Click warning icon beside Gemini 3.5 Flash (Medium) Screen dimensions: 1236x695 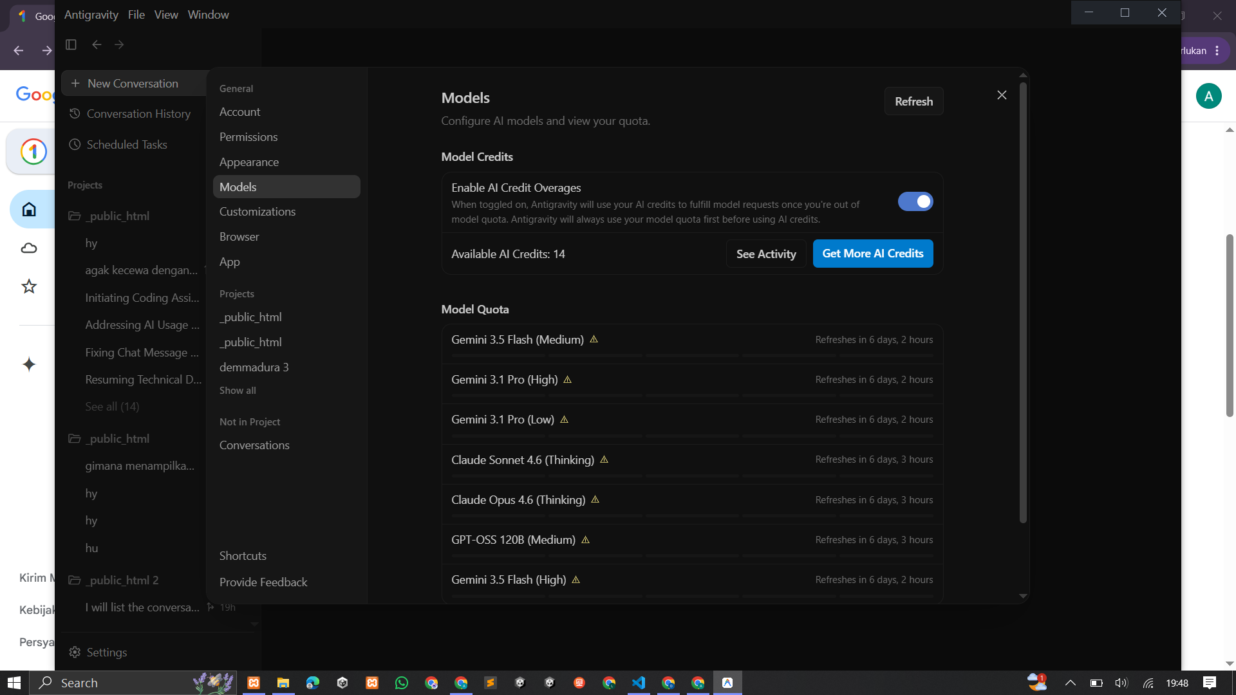(x=594, y=339)
